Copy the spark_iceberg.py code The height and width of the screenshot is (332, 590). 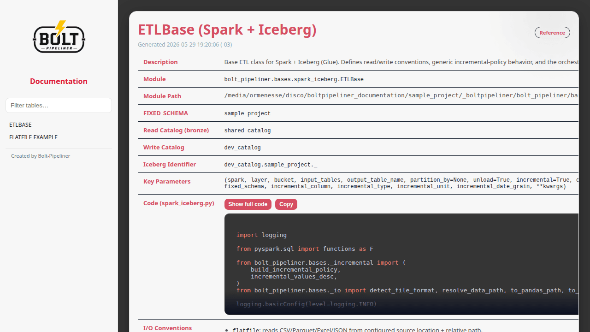pos(286,204)
